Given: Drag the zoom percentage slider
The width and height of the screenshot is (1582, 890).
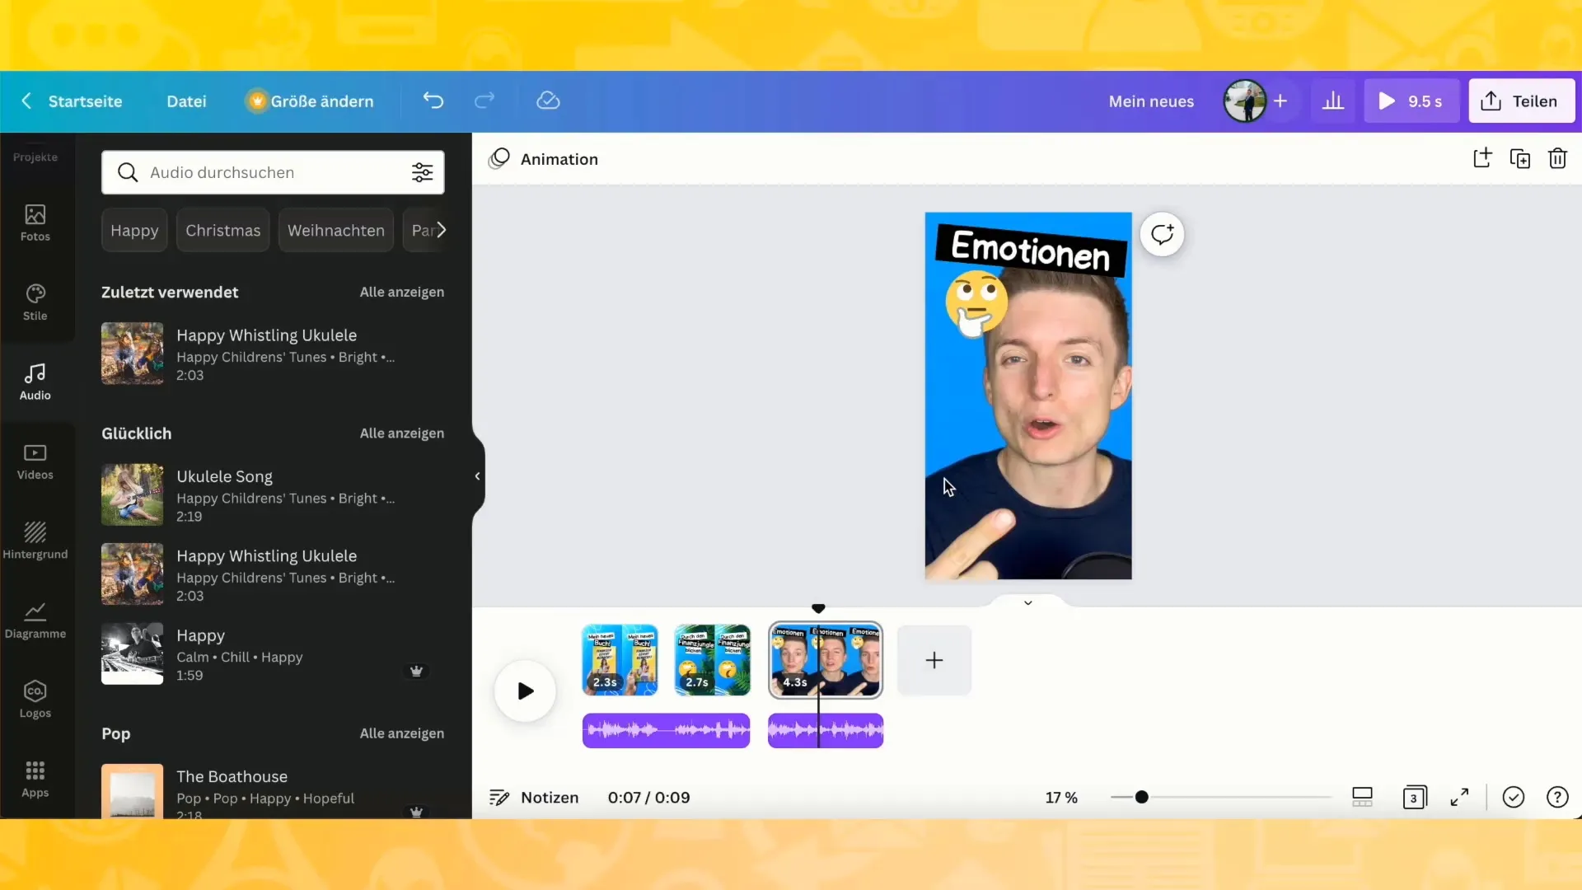Looking at the screenshot, I should 1141,798.
